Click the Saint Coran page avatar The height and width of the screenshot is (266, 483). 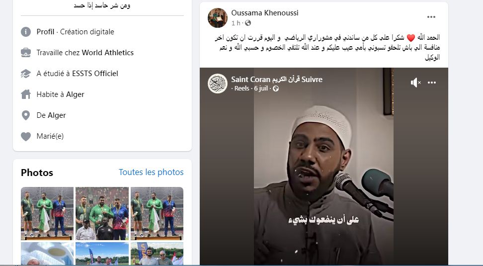pyautogui.click(x=218, y=84)
